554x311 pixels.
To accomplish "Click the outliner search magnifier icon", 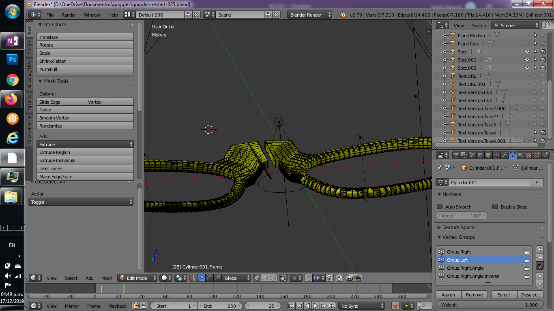I will tap(546, 25).
